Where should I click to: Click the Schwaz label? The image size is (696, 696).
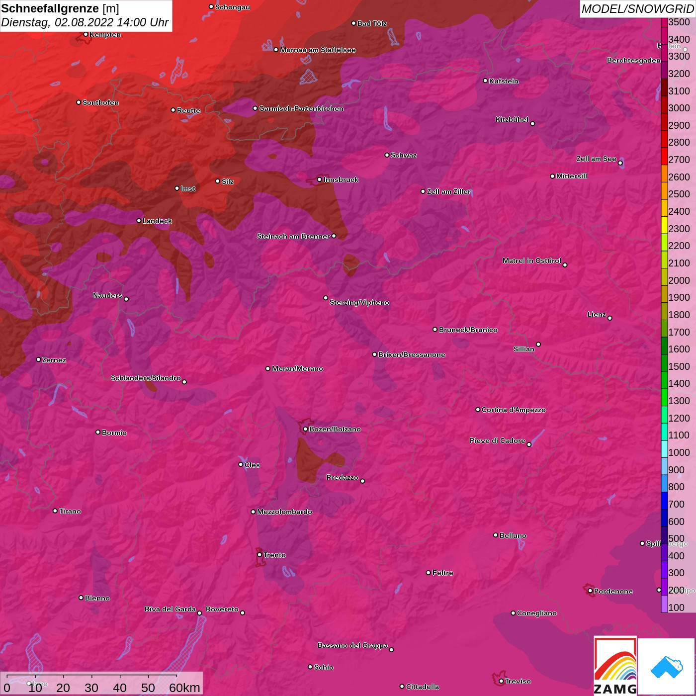403,155
